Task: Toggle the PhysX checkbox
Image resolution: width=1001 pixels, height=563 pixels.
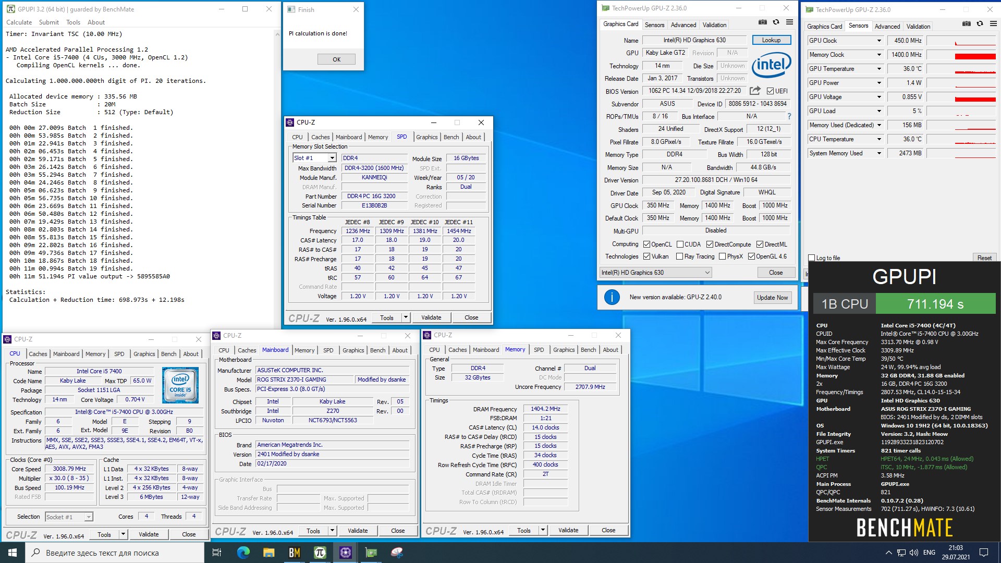Action: point(722,256)
